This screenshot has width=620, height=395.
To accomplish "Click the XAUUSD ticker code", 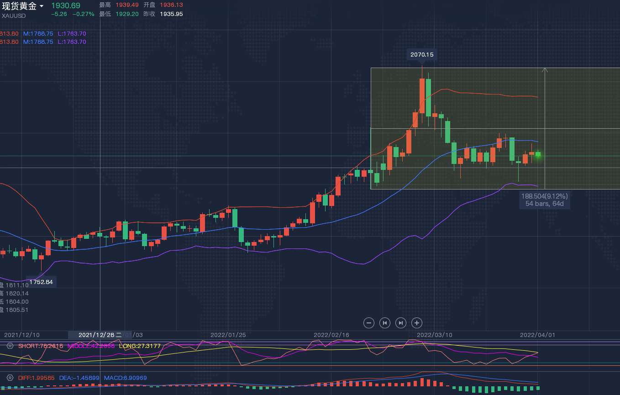I will (x=14, y=16).
